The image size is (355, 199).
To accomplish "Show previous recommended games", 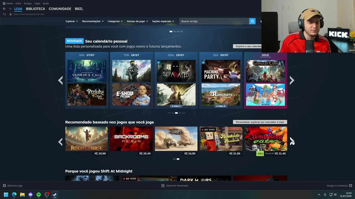I will (60, 142).
